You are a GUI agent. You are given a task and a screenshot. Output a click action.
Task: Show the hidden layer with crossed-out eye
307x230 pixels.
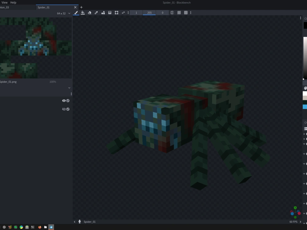64,109
